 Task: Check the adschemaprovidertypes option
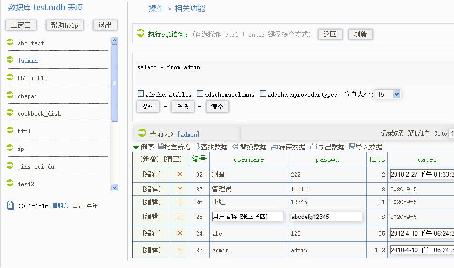[263, 94]
